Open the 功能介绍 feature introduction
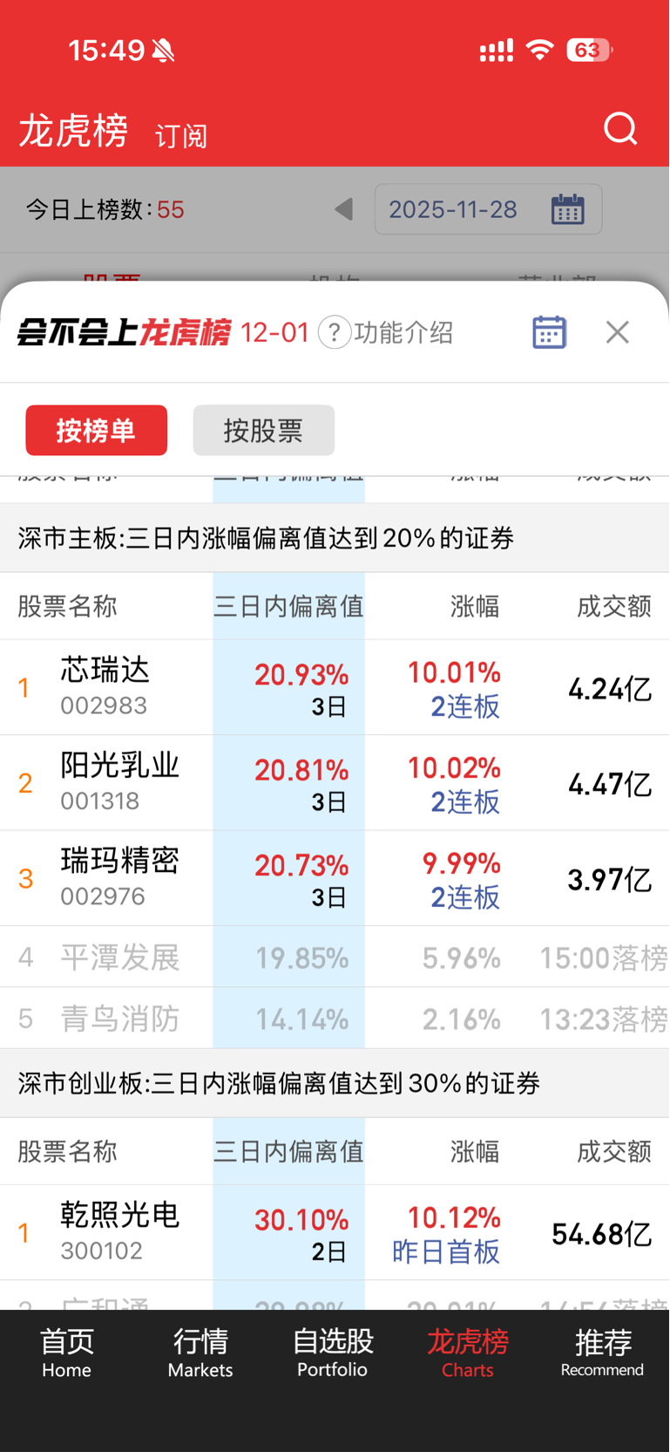Image resolution: width=670 pixels, height=1452 pixels. pos(403,332)
